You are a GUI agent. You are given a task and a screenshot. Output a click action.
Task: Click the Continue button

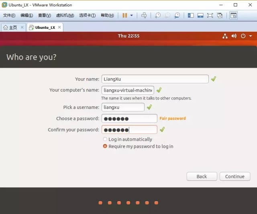point(235,176)
